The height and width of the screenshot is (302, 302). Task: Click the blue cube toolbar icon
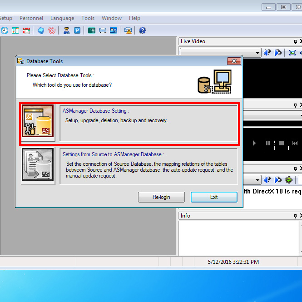coord(41,30)
